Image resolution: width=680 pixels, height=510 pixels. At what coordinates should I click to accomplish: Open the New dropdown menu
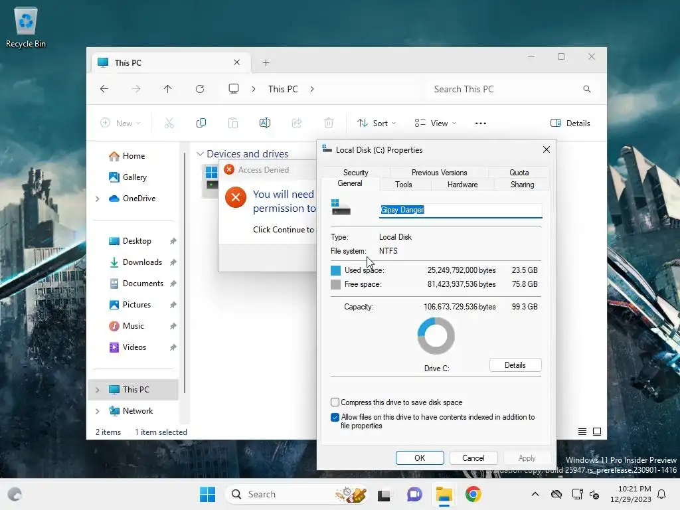click(x=121, y=123)
